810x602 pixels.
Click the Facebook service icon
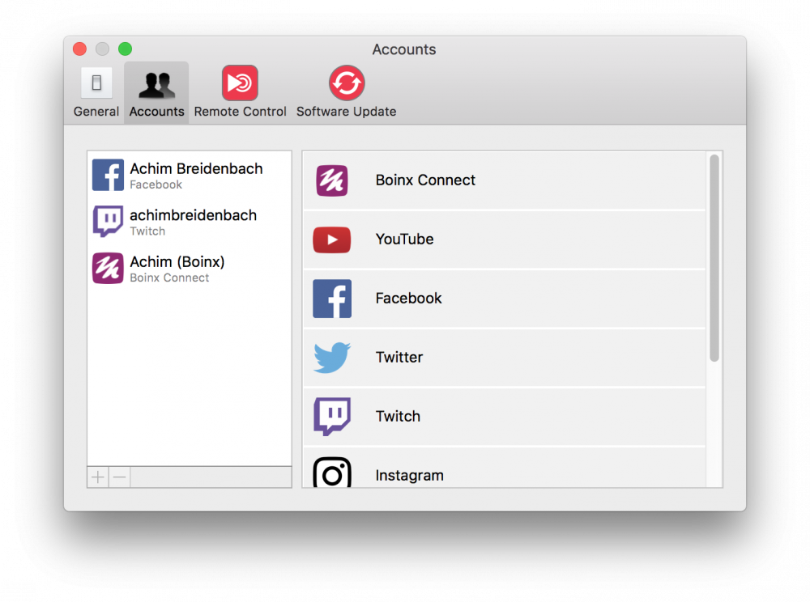pos(332,299)
